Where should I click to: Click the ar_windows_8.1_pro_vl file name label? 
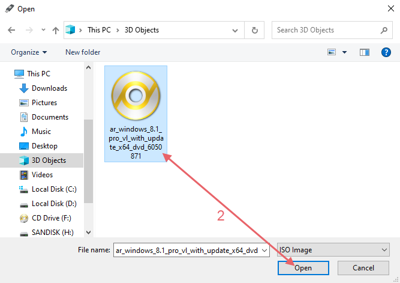coord(136,142)
